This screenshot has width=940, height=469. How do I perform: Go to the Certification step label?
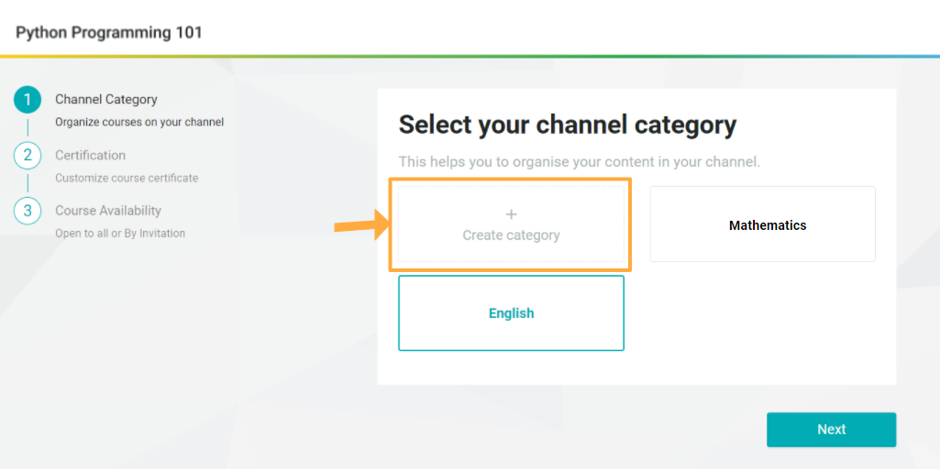[x=91, y=155]
